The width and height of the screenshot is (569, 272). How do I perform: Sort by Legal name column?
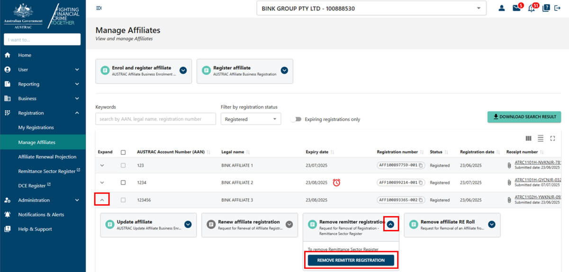248,152
